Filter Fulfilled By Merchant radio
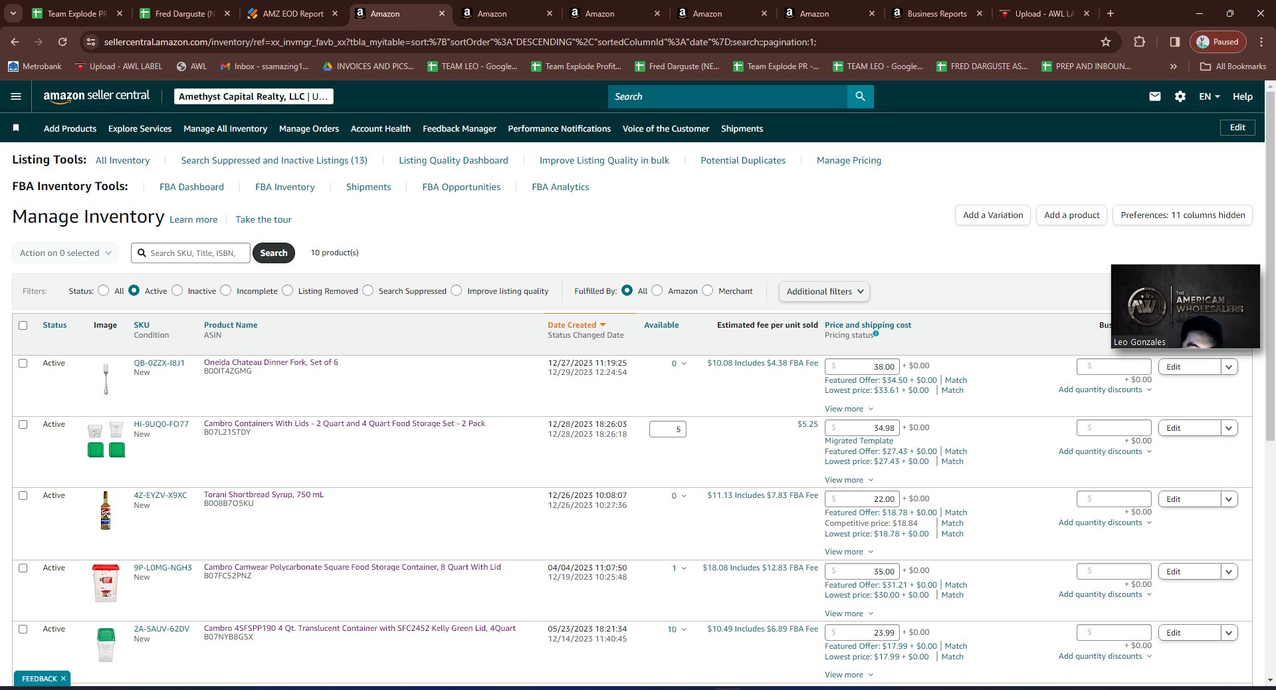 tap(708, 290)
